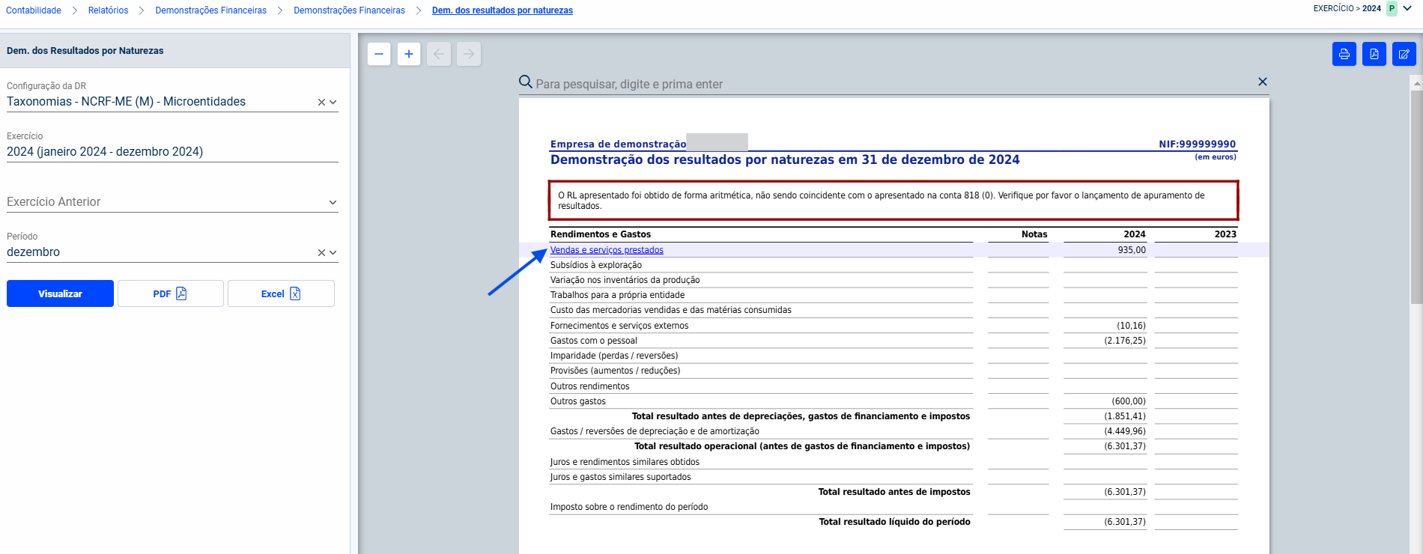Viewport: 1423px width, 554px height.
Task: Select Gastos com o pessoal row
Action: (893, 341)
